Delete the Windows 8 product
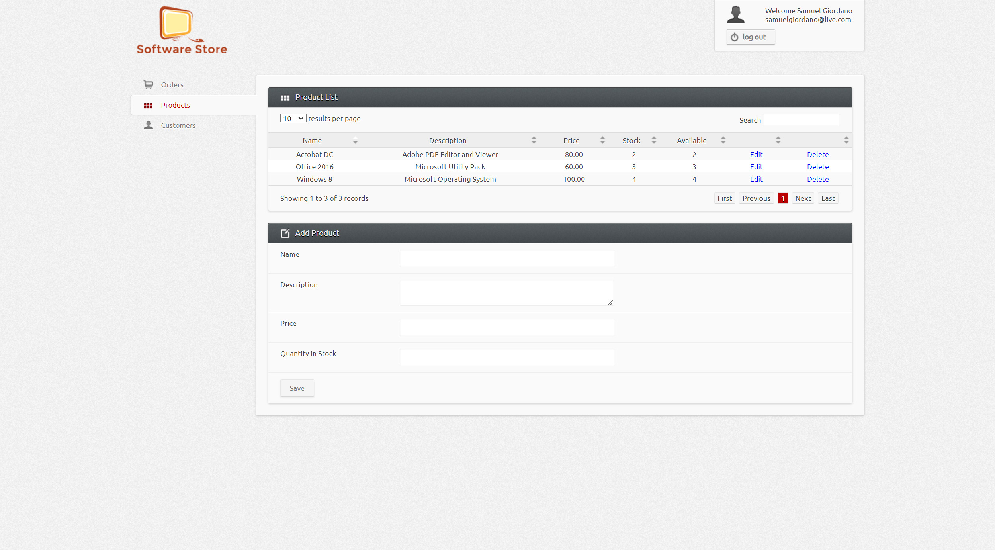 [817, 179]
